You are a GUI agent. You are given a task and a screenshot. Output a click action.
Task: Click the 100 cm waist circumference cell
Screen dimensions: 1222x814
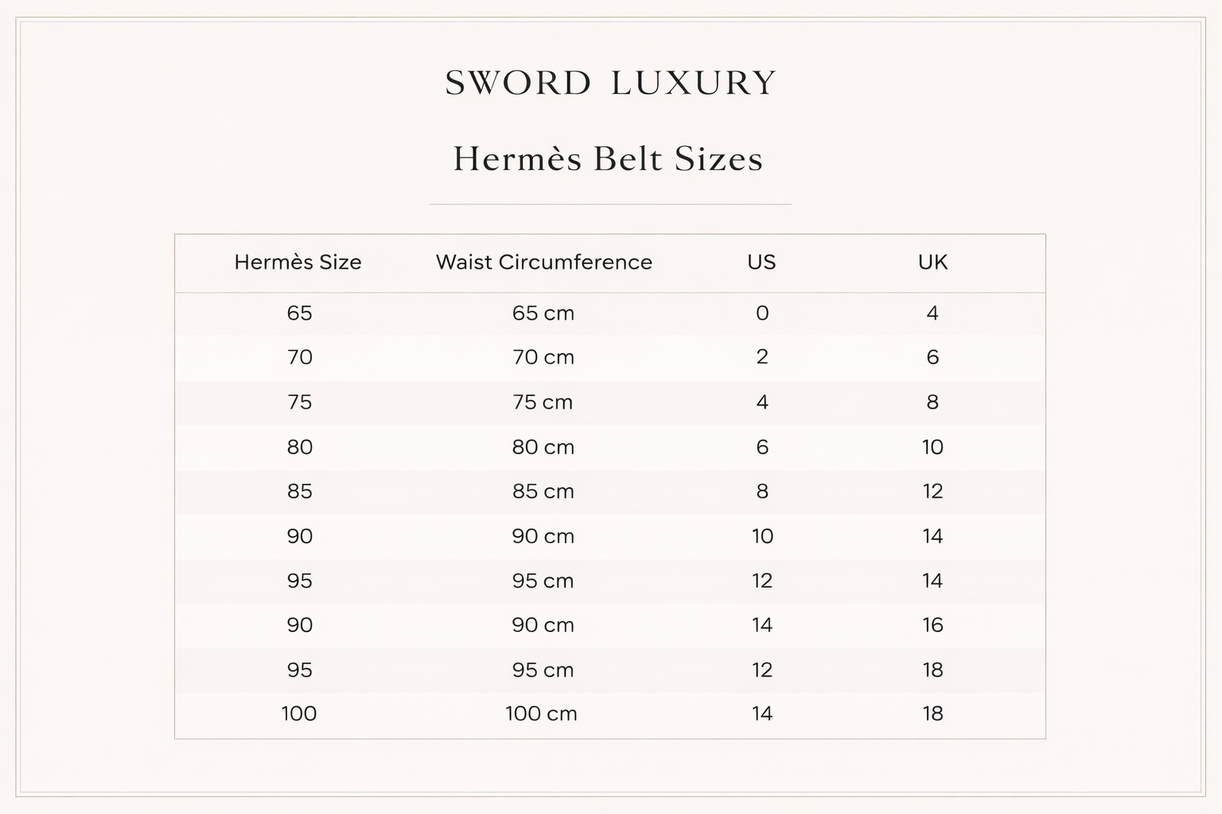[x=541, y=714]
